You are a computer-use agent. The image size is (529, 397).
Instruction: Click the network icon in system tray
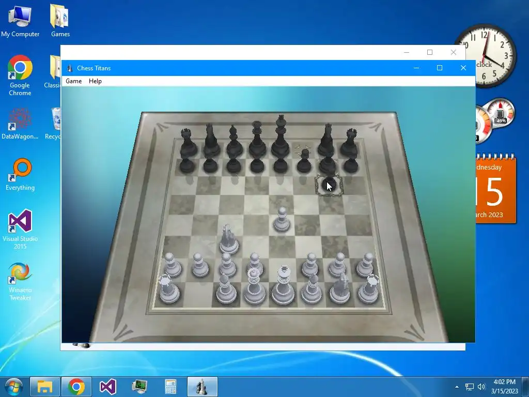tap(469, 387)
